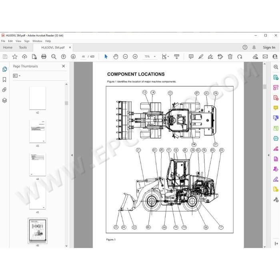Viewport: 280px width, 280px height.
Task: Go to the next page
Action: [x=73, y=57]
